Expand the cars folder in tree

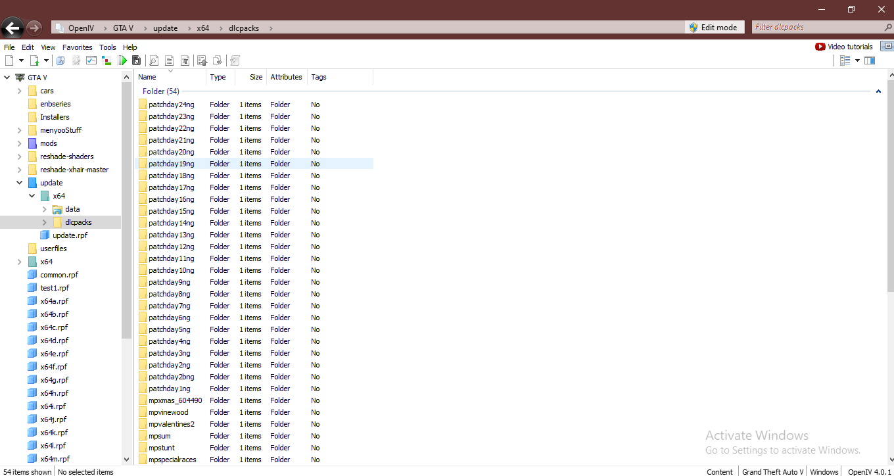pyautogui.click(x=20, y=91)
